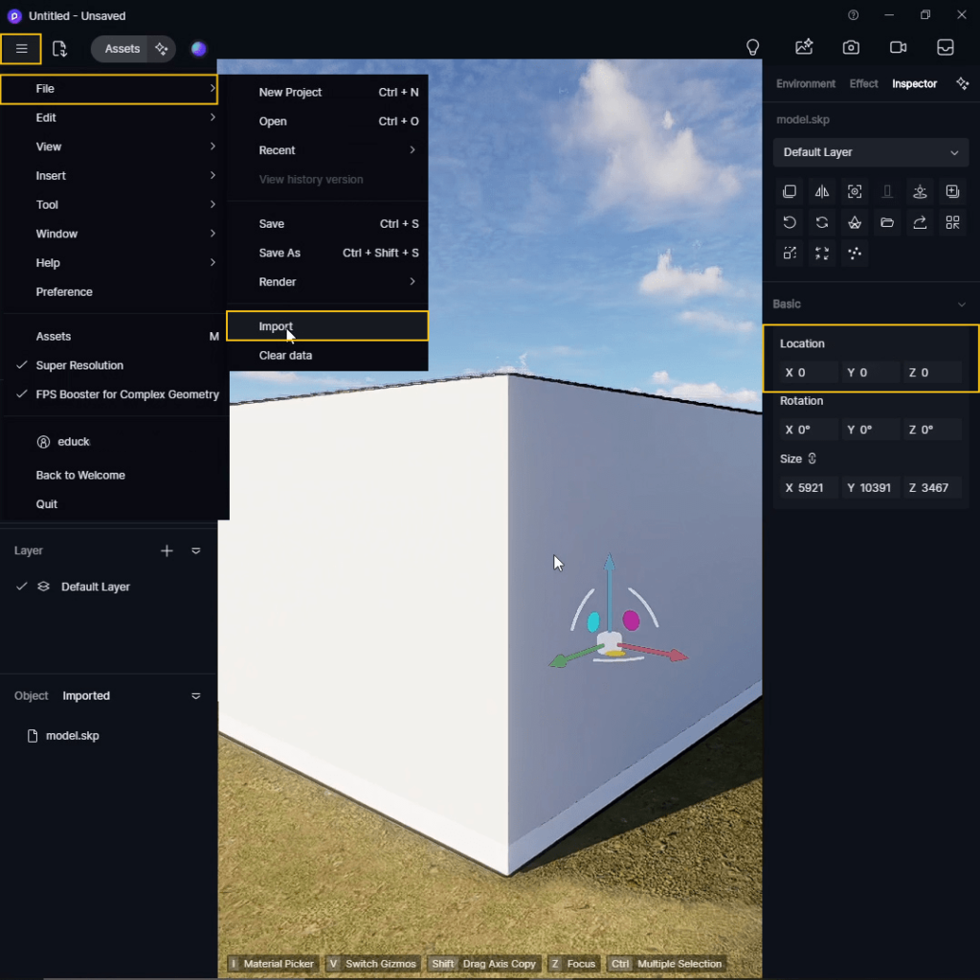Click the size proportion lock icon
This screenshot has width=980, height=980.
[x=813, y=458]
